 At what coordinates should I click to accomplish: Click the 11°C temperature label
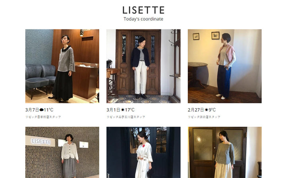(x=48, y=110)
